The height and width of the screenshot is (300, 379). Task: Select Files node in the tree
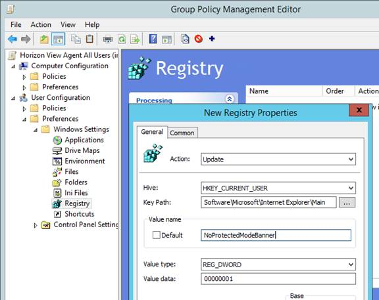point(72,172)
